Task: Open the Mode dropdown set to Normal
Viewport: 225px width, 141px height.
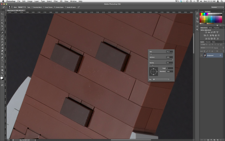Action: point(22,7)
